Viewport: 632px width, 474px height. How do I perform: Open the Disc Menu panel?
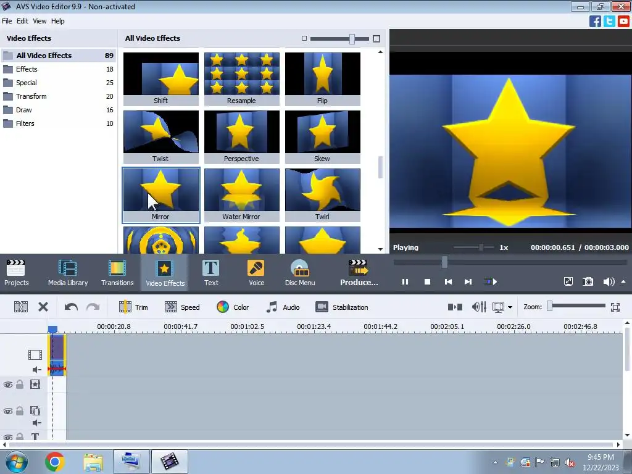pos(300,273)
